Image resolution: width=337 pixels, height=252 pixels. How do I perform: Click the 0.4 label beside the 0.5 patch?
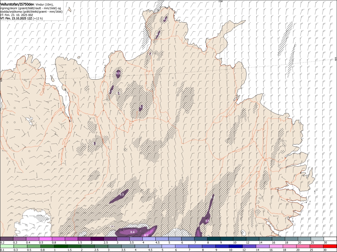[x=132, y=232]
